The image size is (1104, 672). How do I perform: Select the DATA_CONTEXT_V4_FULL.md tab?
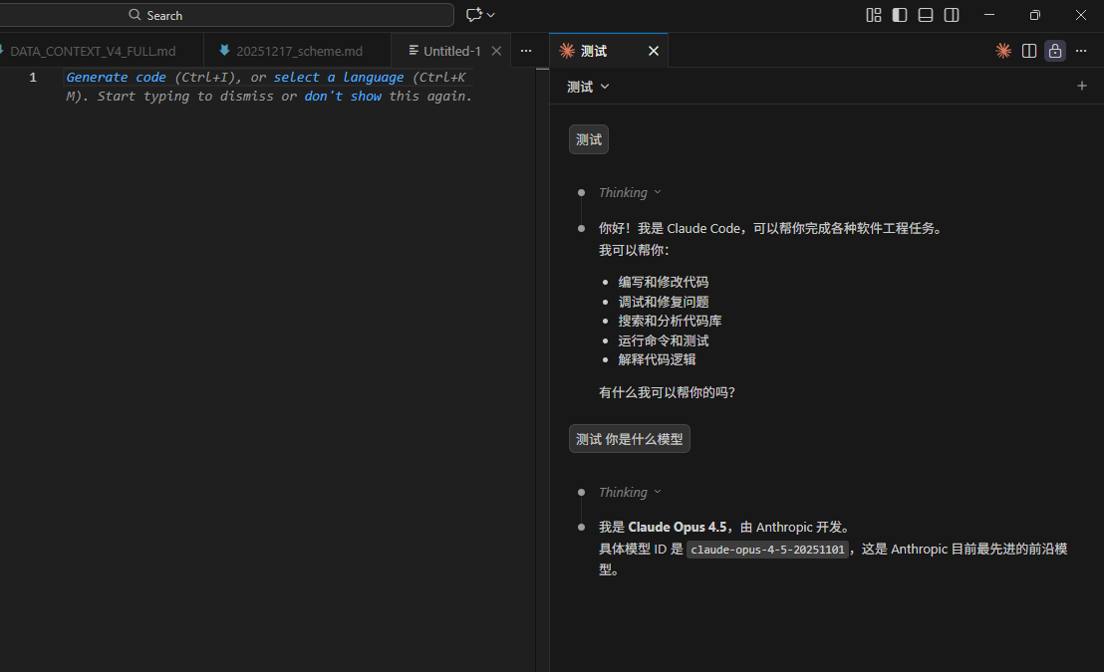[95, 50]
